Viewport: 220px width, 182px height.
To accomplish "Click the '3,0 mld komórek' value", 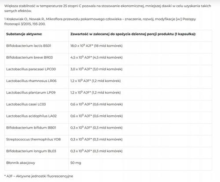I will (x=108, y=69).
